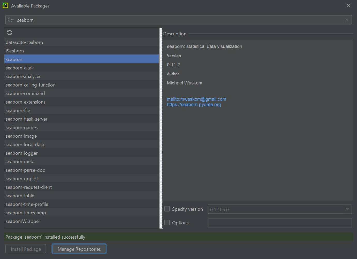Select datasette-seaborn in the package list
Screen dimensions: 357x259
(81, 42)
